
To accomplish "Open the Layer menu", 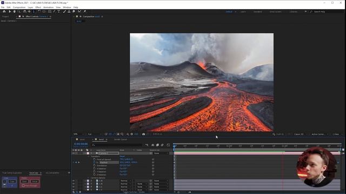I will [x=30, y=7].
